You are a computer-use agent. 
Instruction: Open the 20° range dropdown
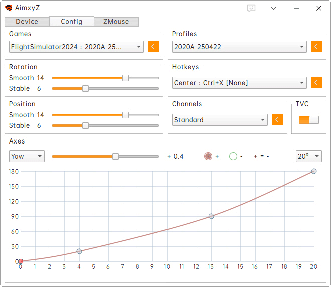coord(308,156)
